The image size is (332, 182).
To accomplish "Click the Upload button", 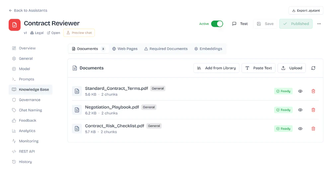I will pyautogui.click(x=291, y=68).
